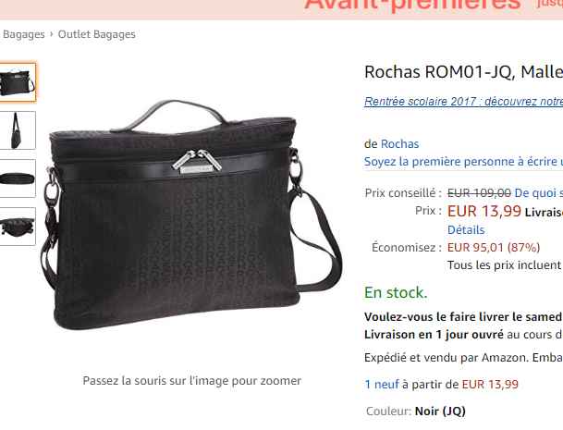Open the De quoi s'agit-il price info link
Screen dimensions: 563x430
539,193
